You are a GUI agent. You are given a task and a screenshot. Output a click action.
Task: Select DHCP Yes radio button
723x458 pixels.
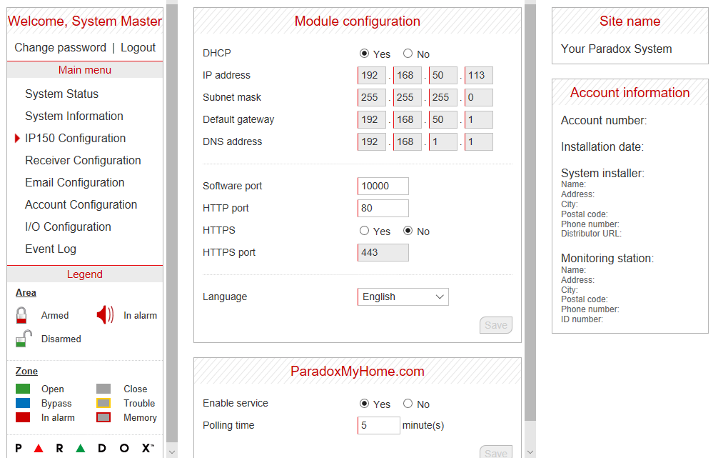click(x=364, y=54)
